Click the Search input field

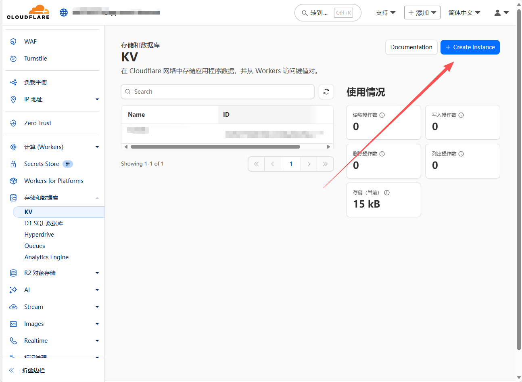click(217, 92)
